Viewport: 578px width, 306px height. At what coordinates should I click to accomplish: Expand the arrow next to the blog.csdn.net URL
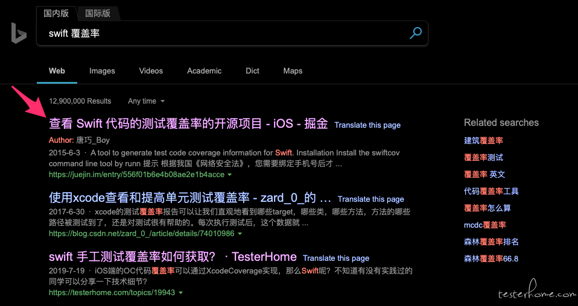(x=240, y=234)
